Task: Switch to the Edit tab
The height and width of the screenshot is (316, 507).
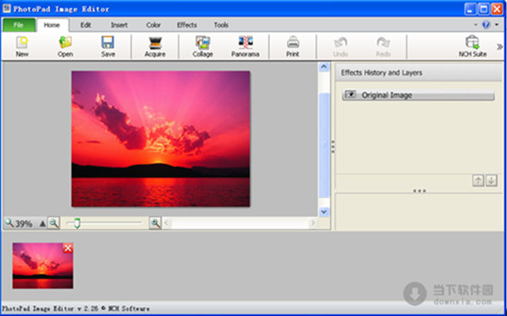Action: click(86, 25)
